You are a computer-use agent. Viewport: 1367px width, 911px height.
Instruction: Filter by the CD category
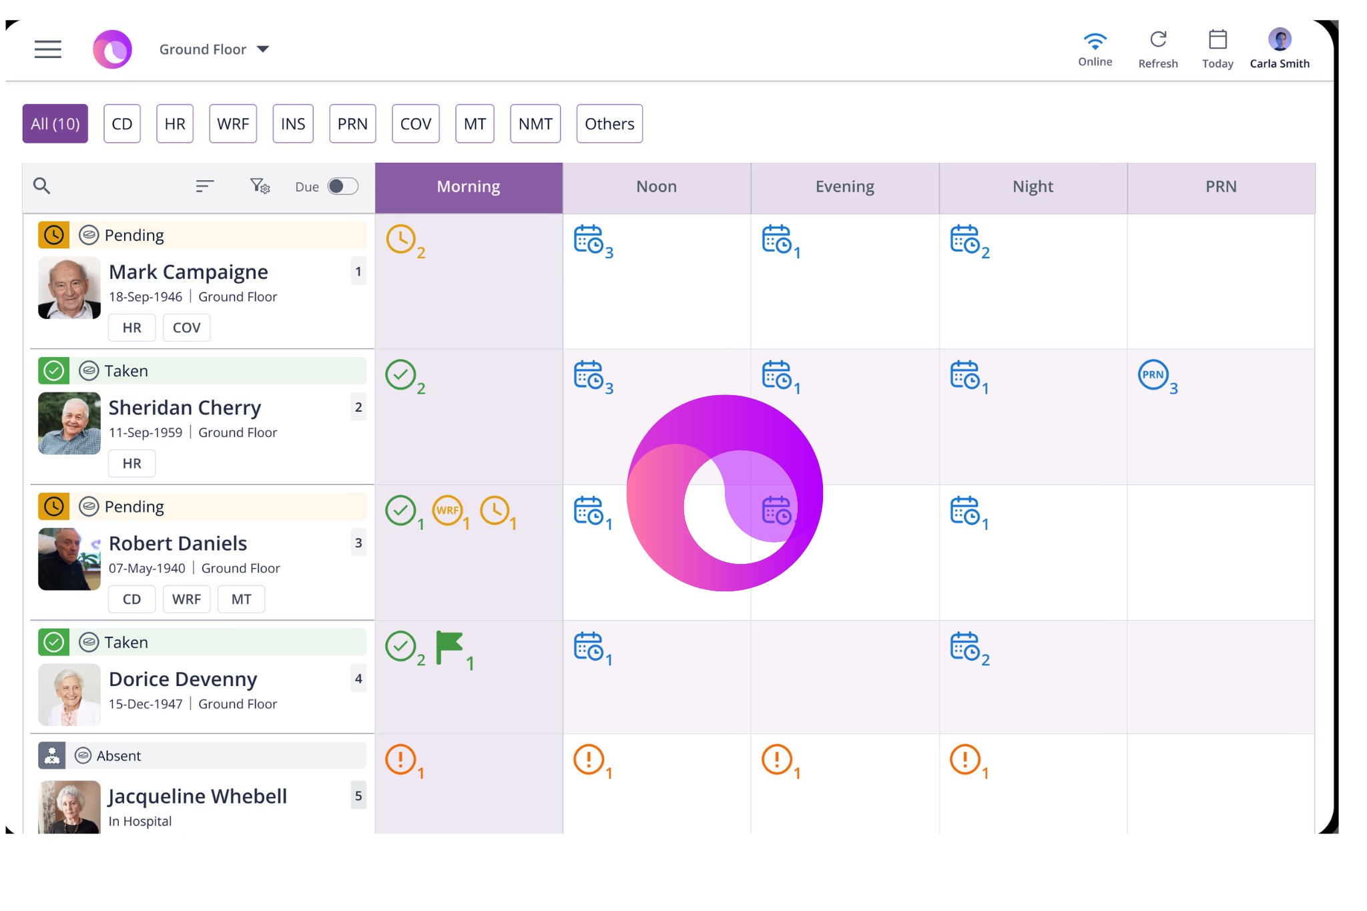pyautogui.click(x=122, y=123)
